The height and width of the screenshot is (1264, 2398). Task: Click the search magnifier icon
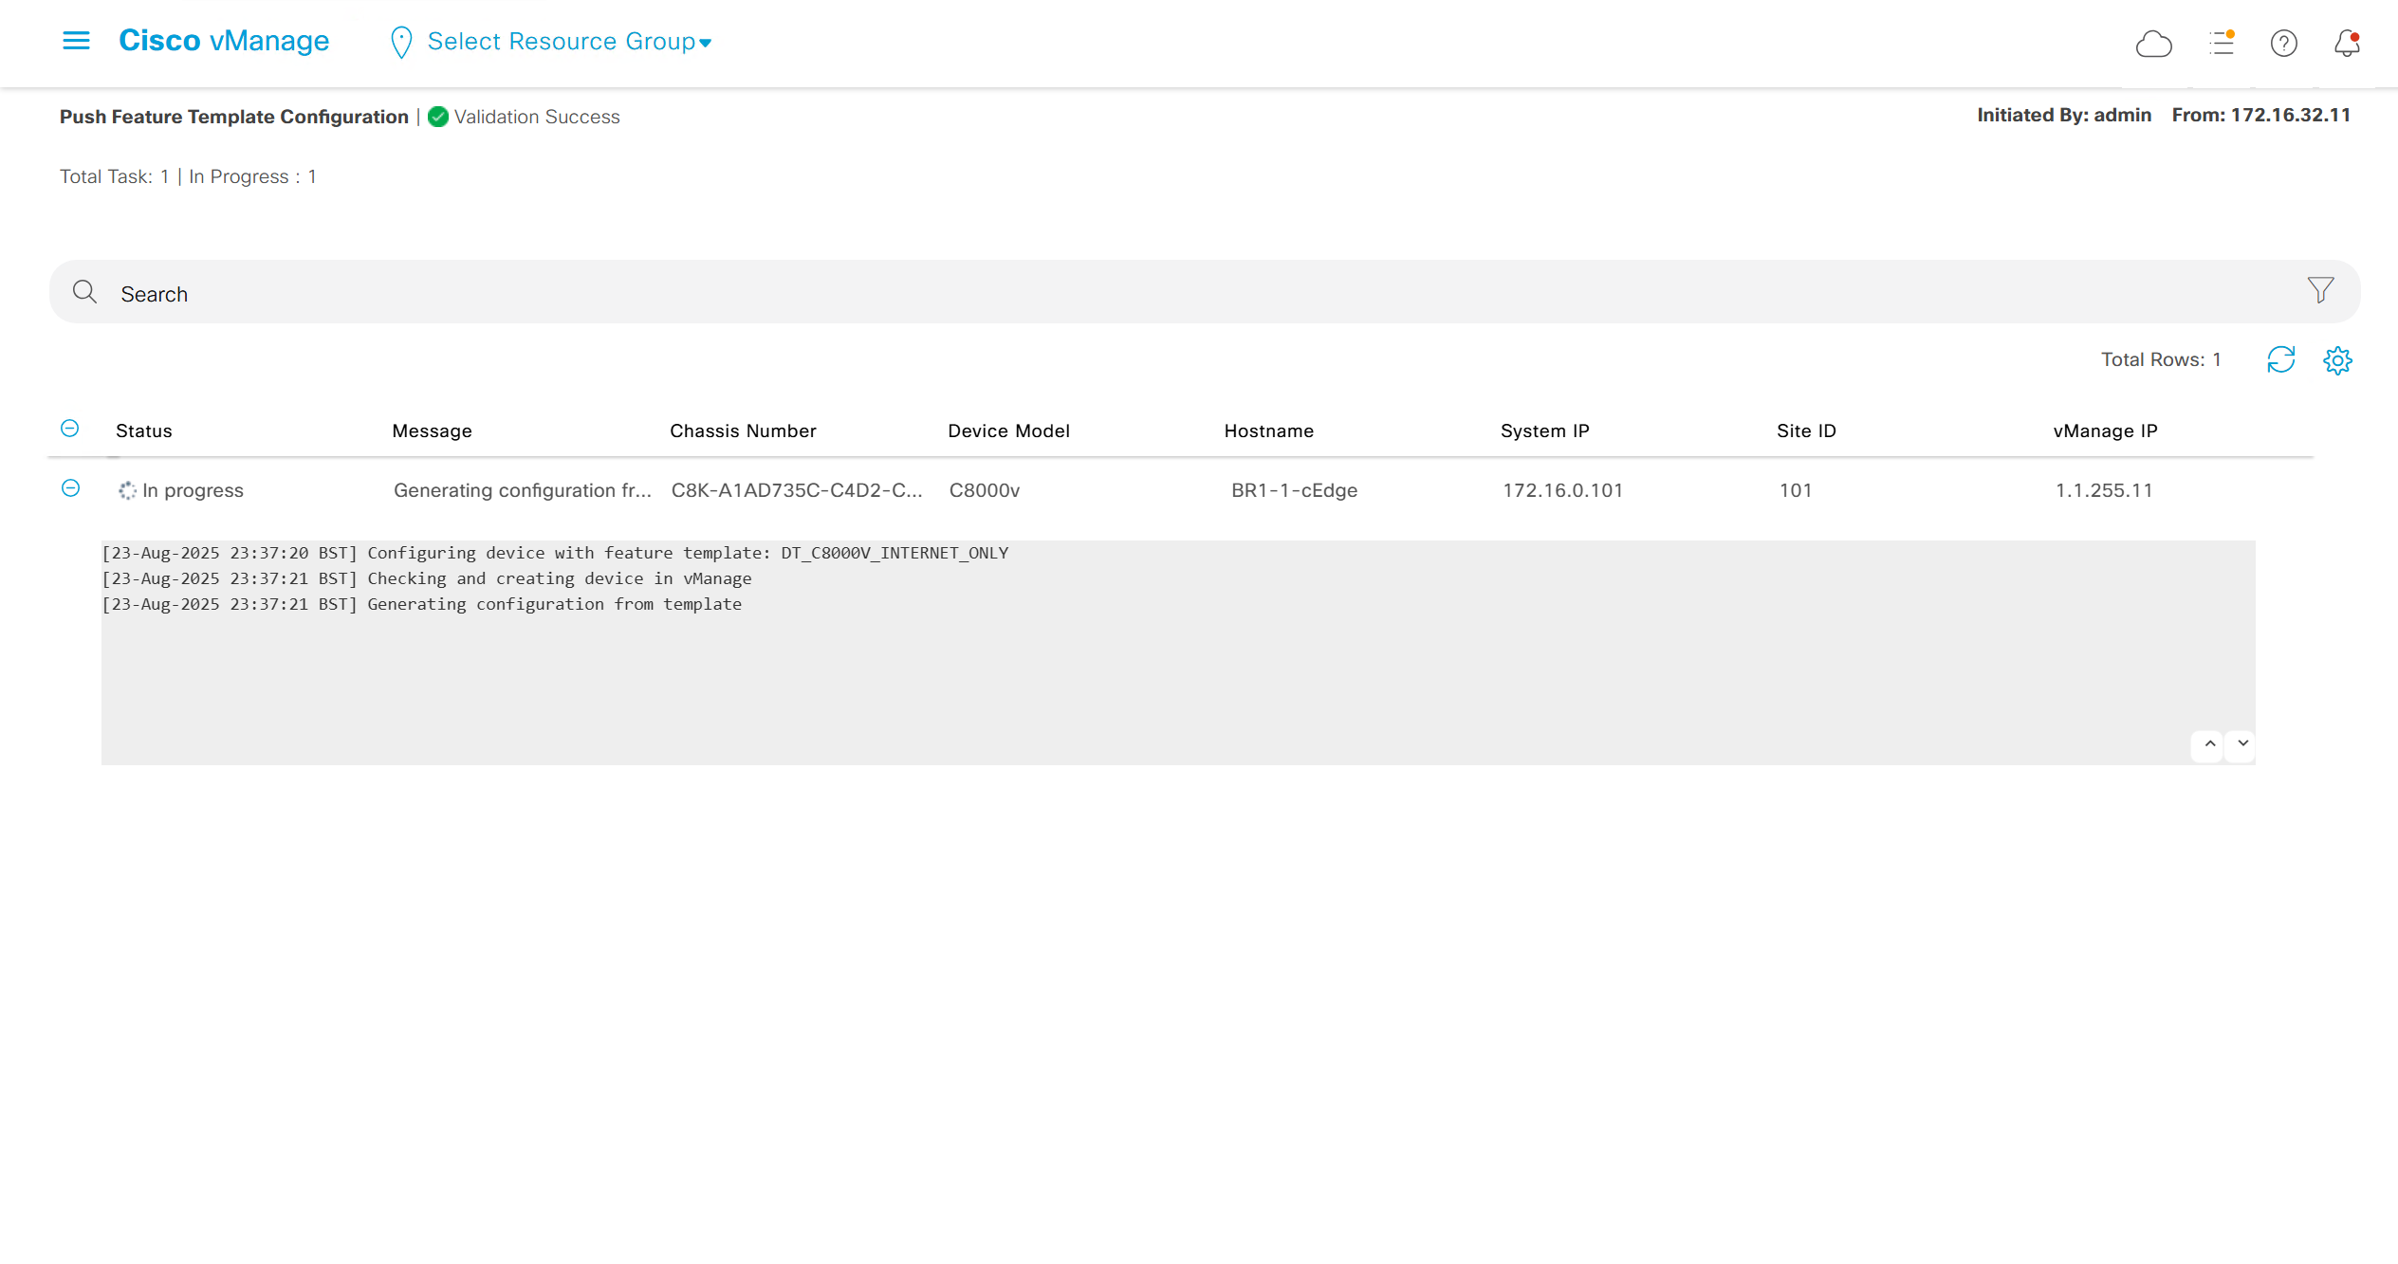tap(84, 292)
